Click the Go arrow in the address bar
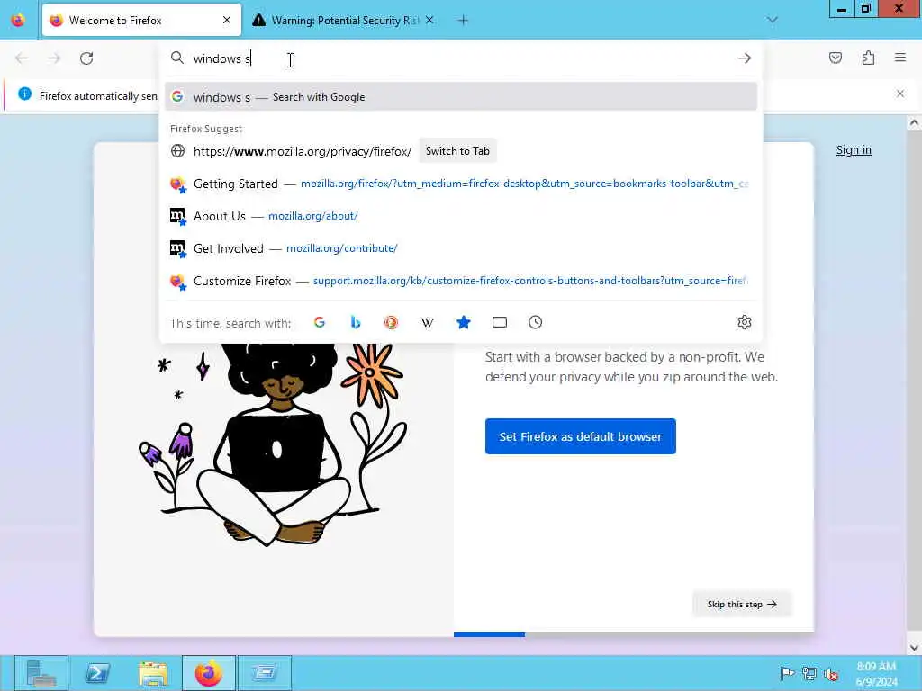The image size is (922, 691). tap(745, 58)
